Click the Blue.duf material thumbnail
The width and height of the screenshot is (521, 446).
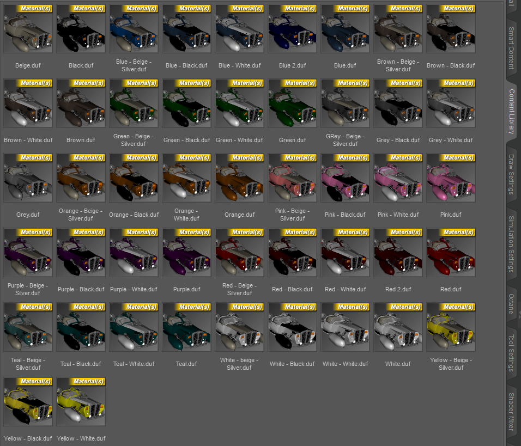[345, 28]
